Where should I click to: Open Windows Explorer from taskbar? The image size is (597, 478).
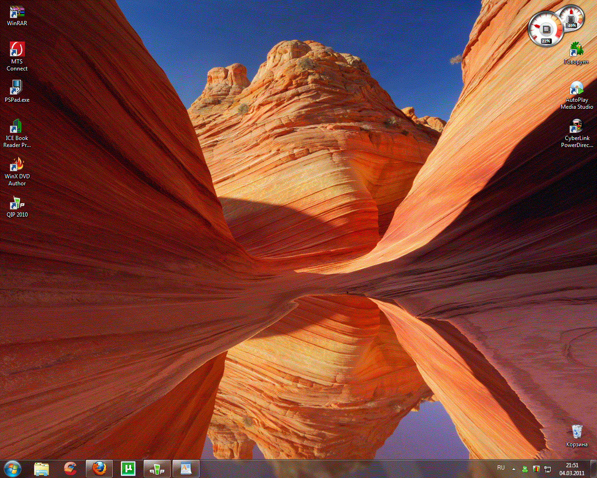point(42,469)
